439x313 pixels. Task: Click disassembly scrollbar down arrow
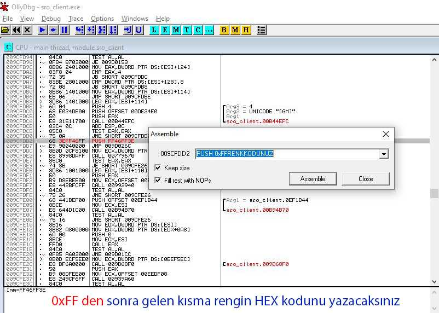coord(434,281)
